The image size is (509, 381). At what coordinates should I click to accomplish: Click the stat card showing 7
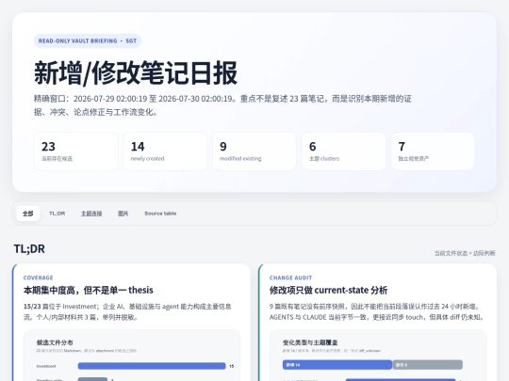pyautogui.click(x=433, y=151)
